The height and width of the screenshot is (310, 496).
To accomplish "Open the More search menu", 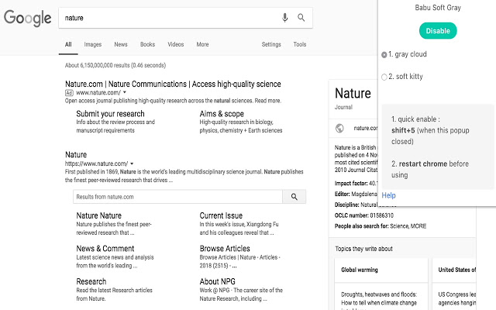I will [202, 44].
